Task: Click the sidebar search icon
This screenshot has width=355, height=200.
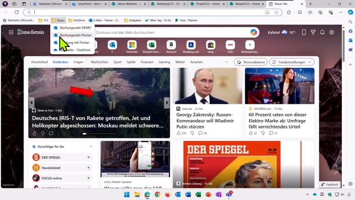Action: [x=351, y=22]
